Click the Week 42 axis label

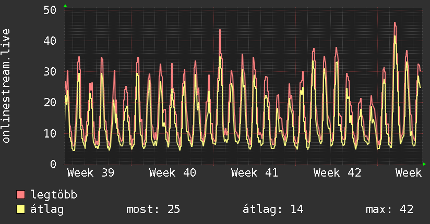[337, 173]
